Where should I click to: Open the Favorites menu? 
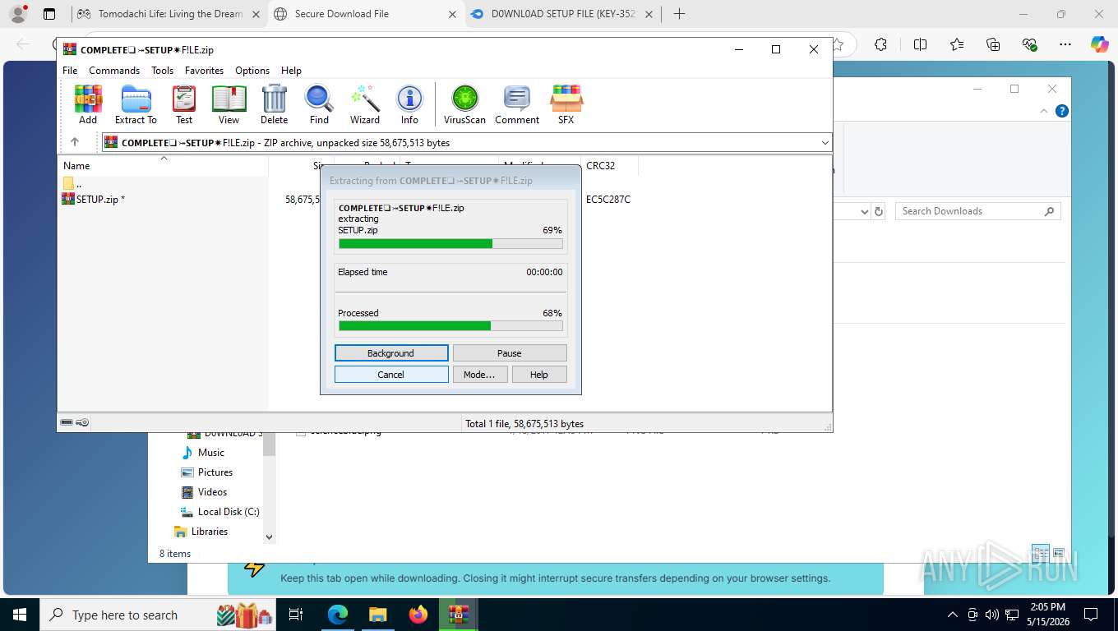[x=204, y=71]
